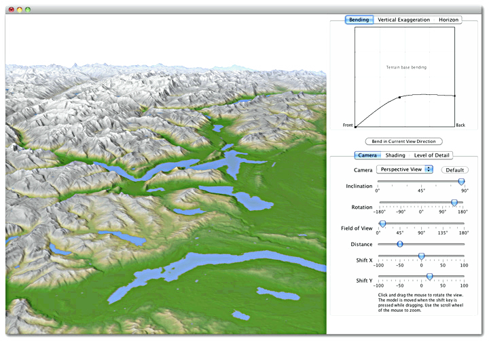Click the Distance slider handle
489x341 pixels.
(400, 244)
